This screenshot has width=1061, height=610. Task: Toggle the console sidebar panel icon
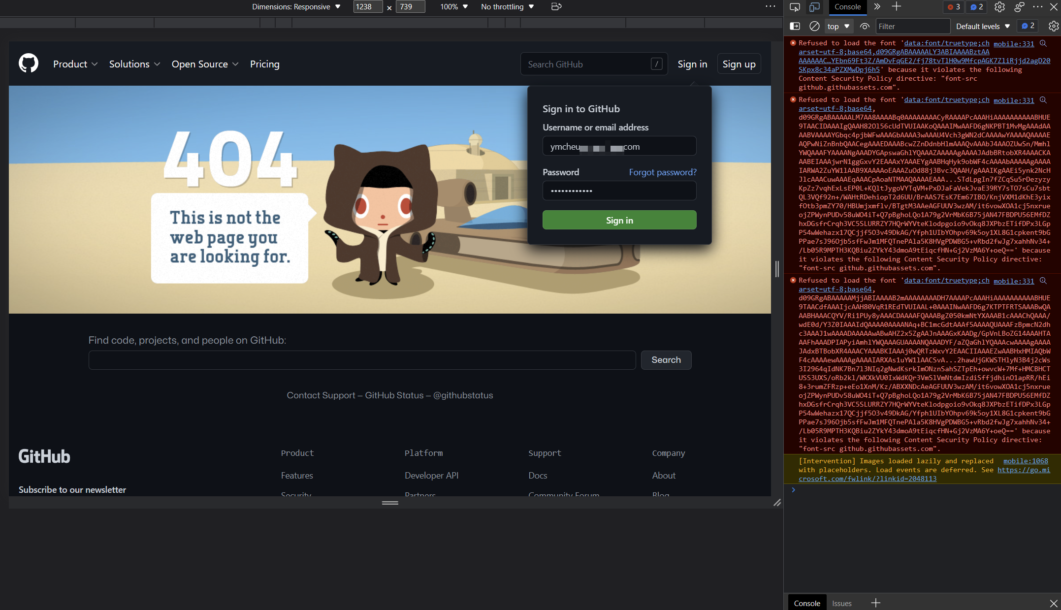tap(795, 26)
